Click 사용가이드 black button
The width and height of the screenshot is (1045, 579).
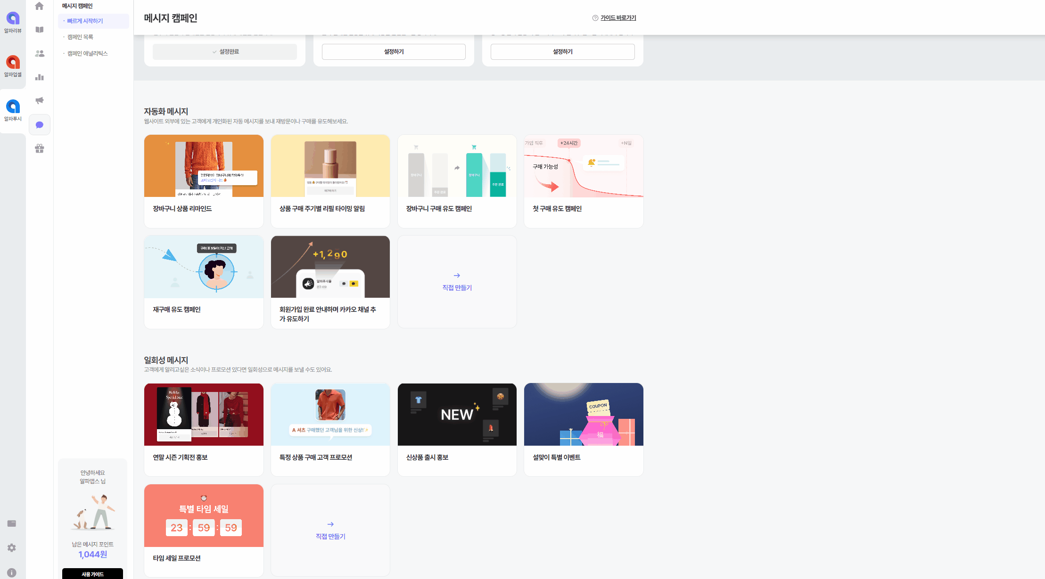click(x=92, y=574)
